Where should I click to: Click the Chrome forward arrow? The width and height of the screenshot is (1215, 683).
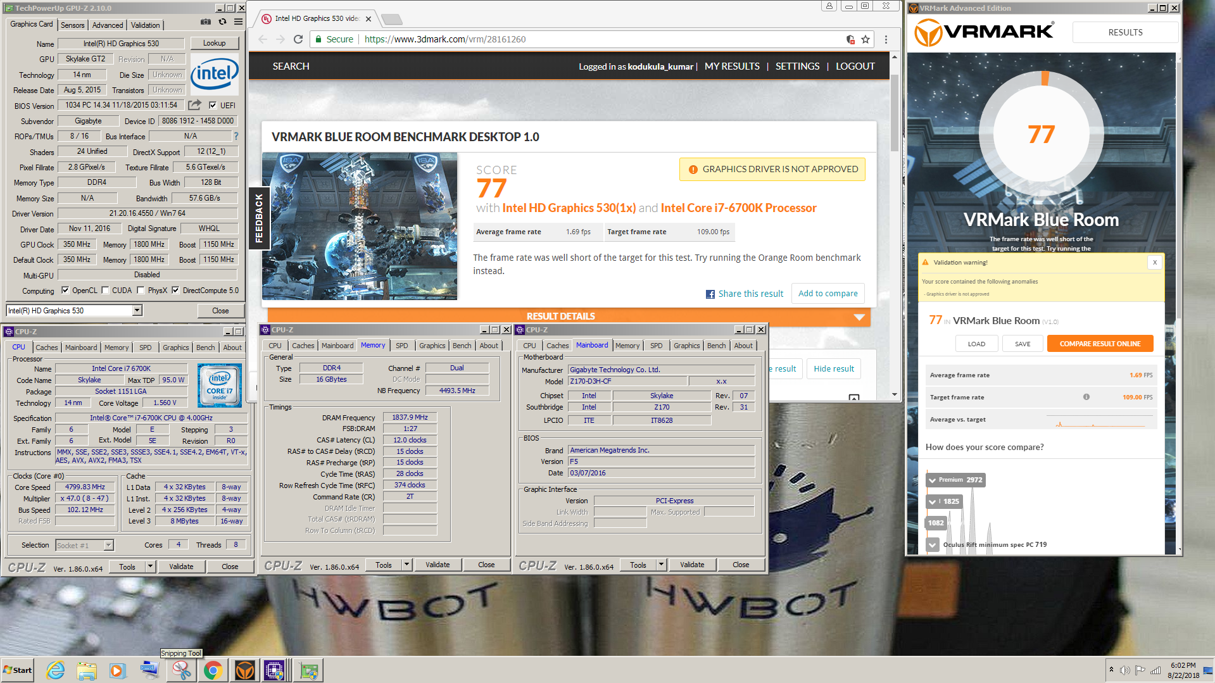point(280,39)
